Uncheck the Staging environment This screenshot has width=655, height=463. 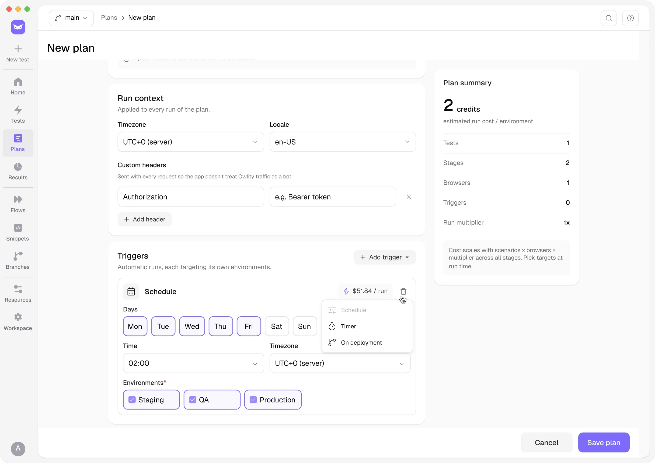click(x=151, y=400)
